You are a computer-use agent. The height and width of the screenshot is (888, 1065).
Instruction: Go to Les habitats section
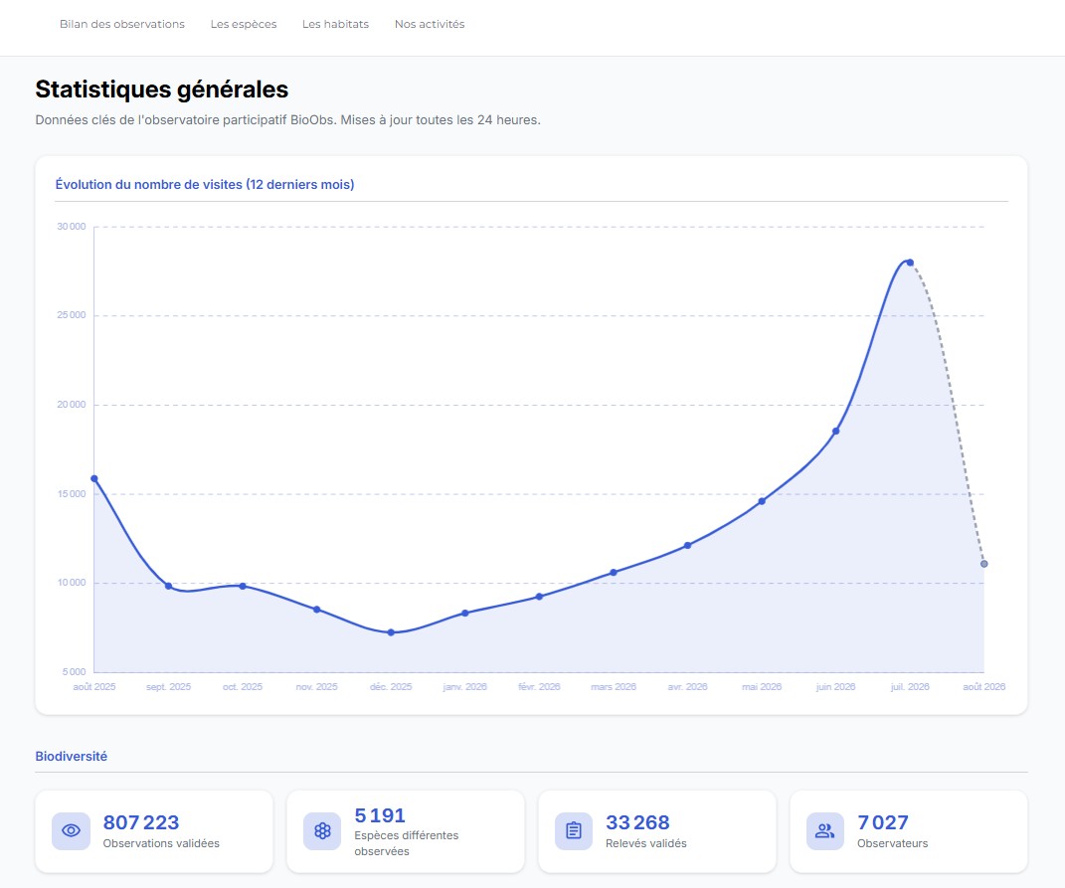tap(335, 24)
